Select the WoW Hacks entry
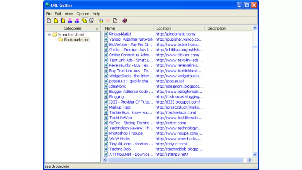302x170 pixels. [x=120, y=139]
